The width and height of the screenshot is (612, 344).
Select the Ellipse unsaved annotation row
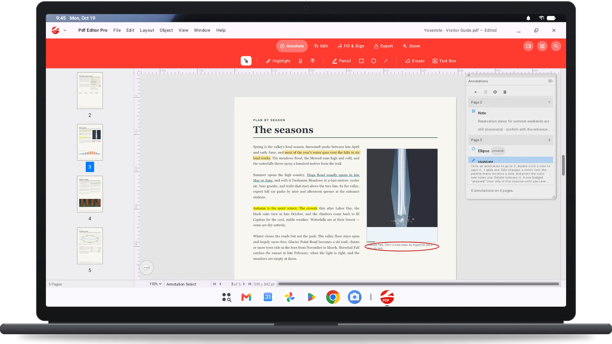coord(510,151)
